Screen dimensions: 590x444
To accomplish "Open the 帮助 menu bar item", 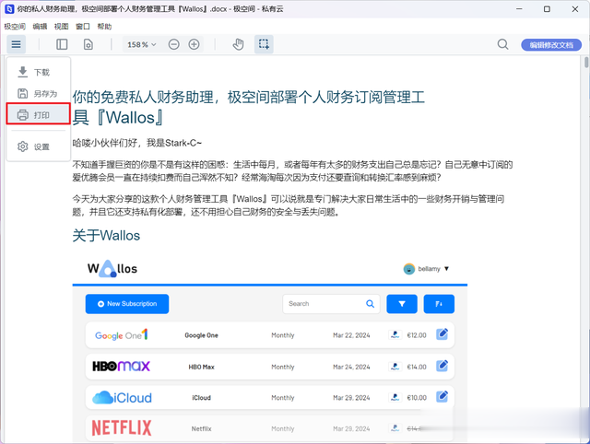I will point(104,27).
